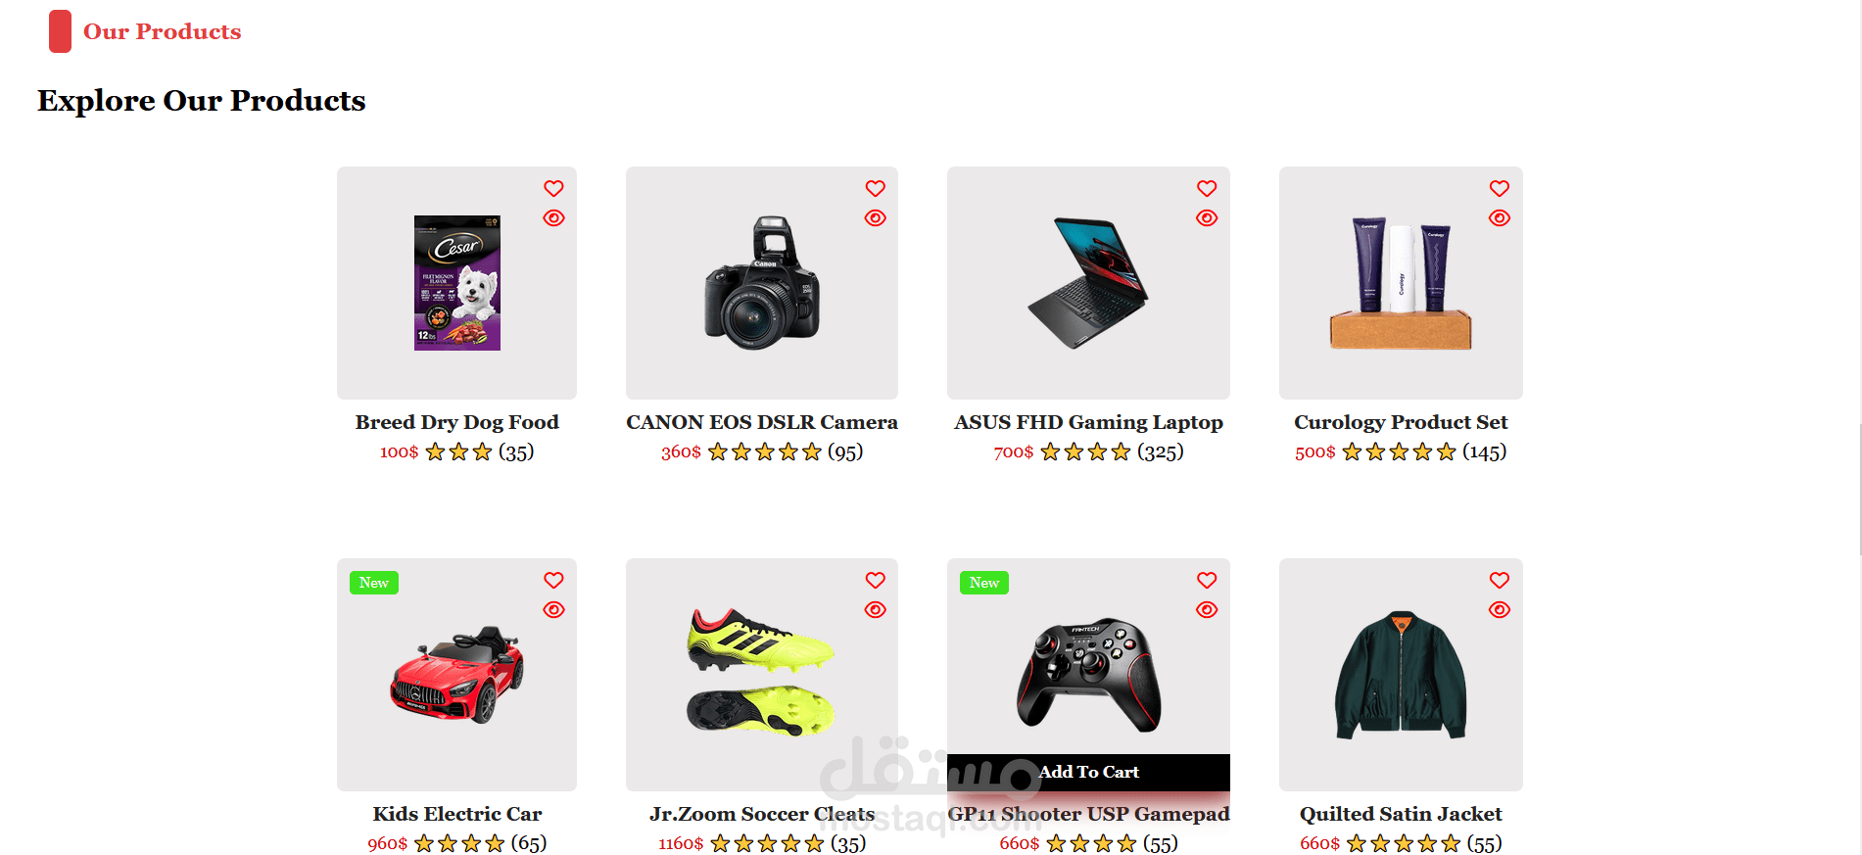Favorite the GP11 Shooter USP Gamepad
The width and height of the screenshot is (1862, 855).
point(1207,580)
